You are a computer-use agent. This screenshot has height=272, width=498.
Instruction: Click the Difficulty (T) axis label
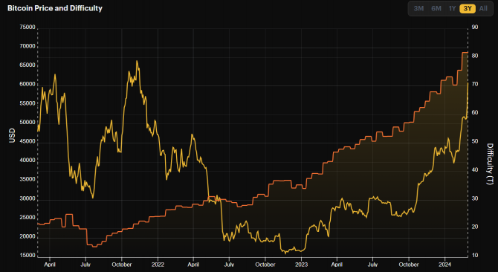coord(490,164)
